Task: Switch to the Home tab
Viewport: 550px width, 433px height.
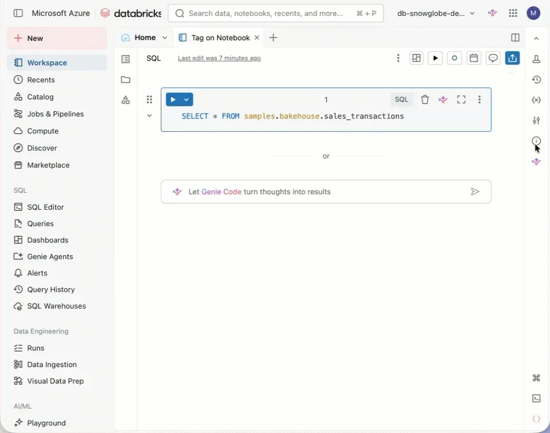Action: click(139, 38)
